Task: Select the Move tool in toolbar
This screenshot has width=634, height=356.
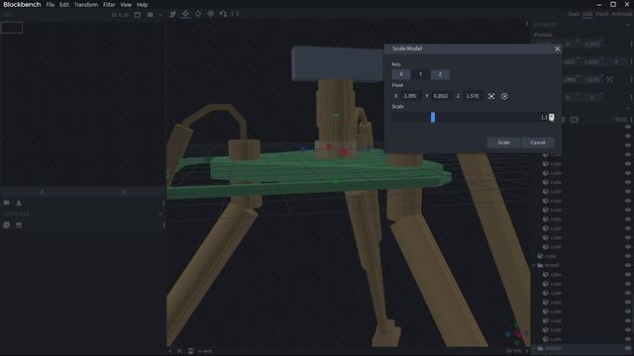Action: point(185,14)
